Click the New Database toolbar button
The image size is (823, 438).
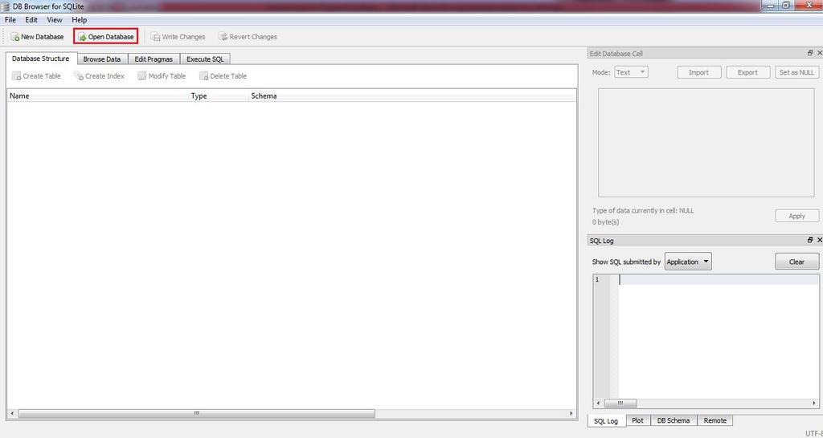[37, 37]
